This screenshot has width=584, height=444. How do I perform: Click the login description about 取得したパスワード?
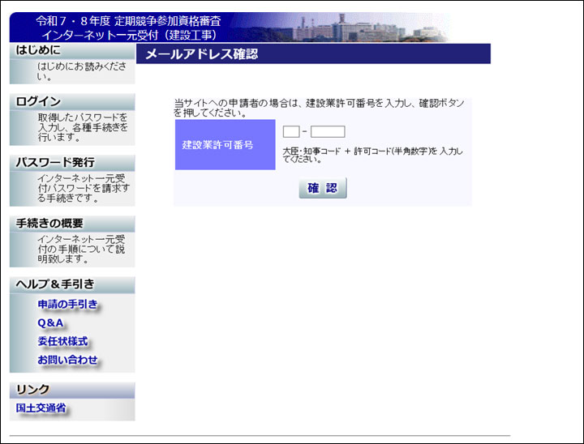[82, 127]
